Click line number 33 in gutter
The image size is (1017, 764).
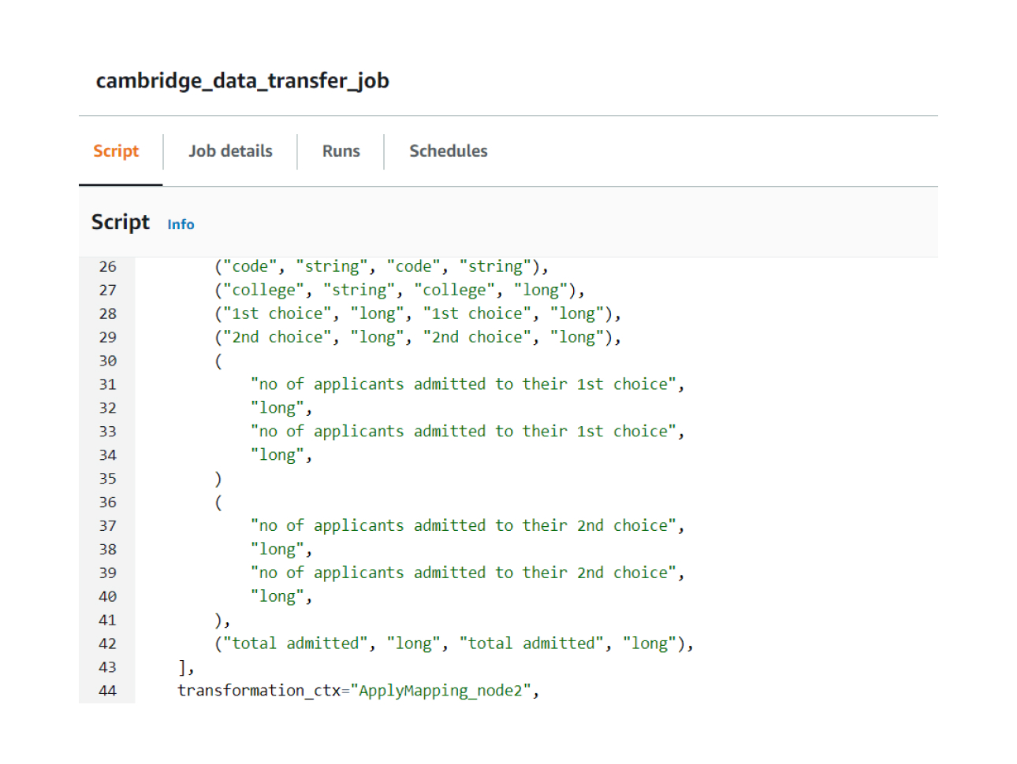tap(107, 432)
